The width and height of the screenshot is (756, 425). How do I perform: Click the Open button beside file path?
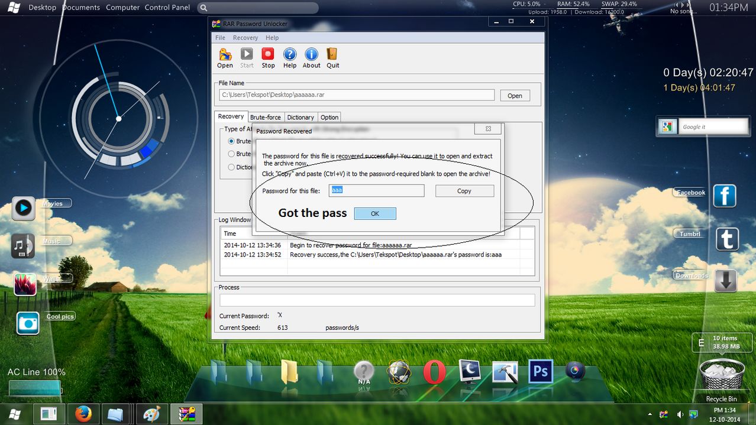tap(515, 96)
